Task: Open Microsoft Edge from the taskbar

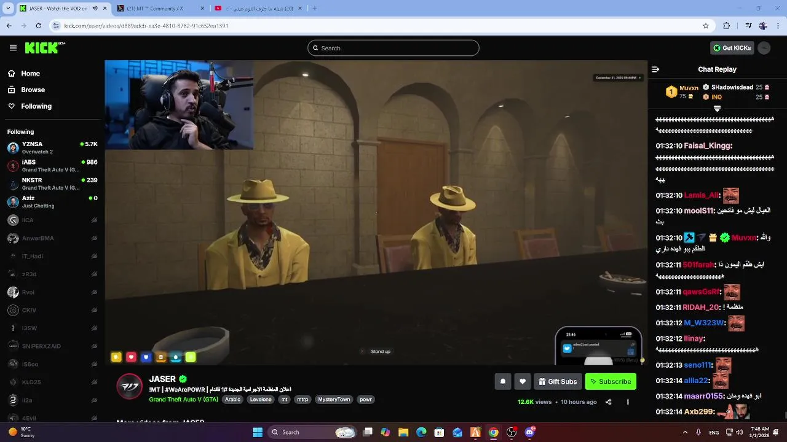Action: [x=421, y=432]
